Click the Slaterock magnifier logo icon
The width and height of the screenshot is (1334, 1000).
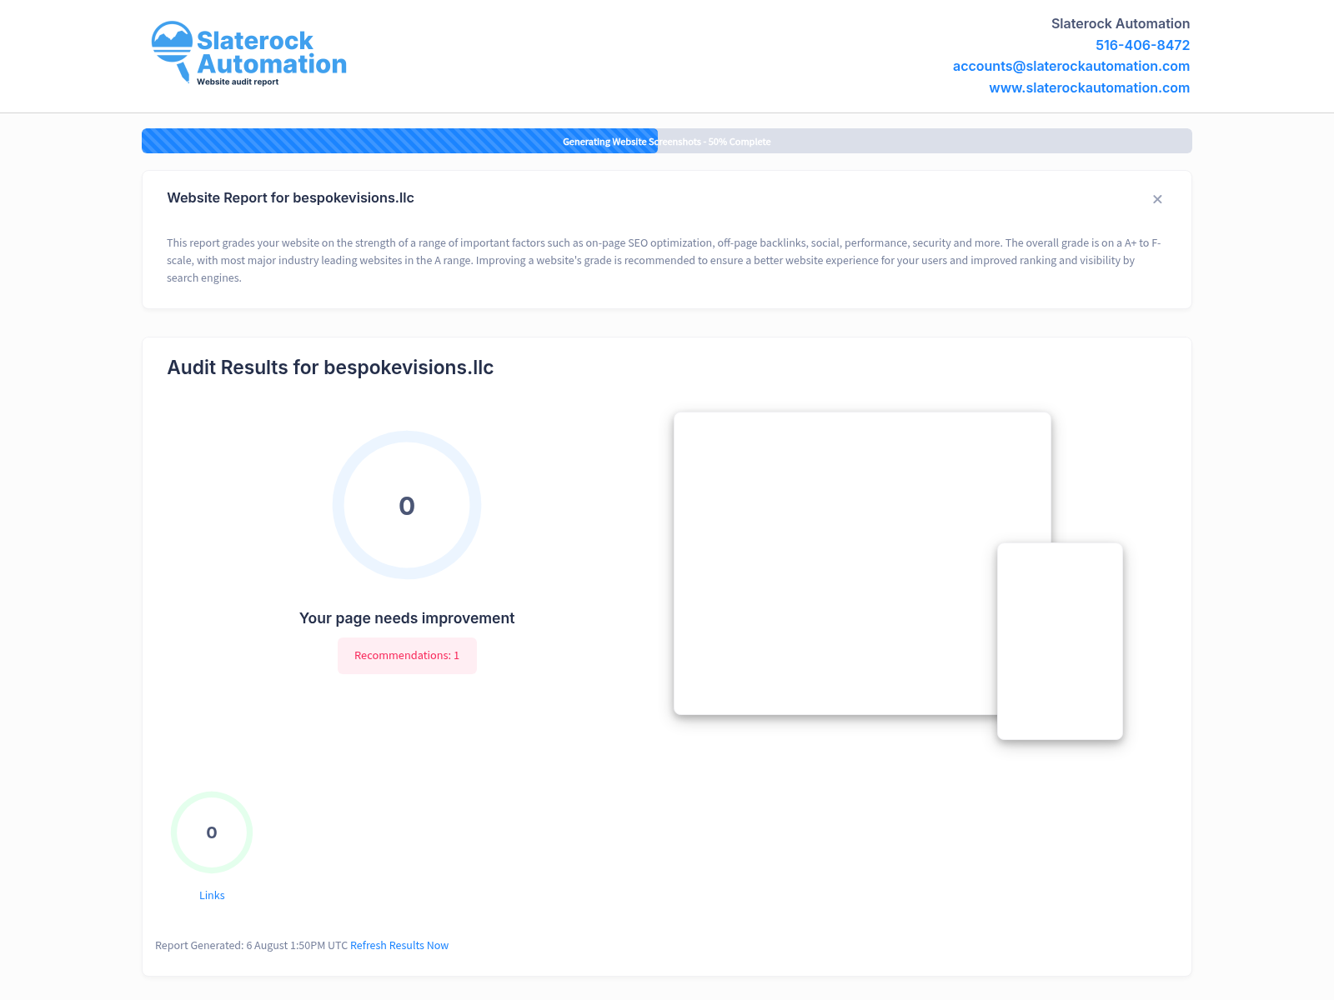click(x=173, y=50)
